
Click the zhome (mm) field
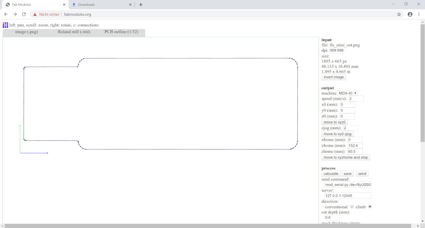coord(355,151)
